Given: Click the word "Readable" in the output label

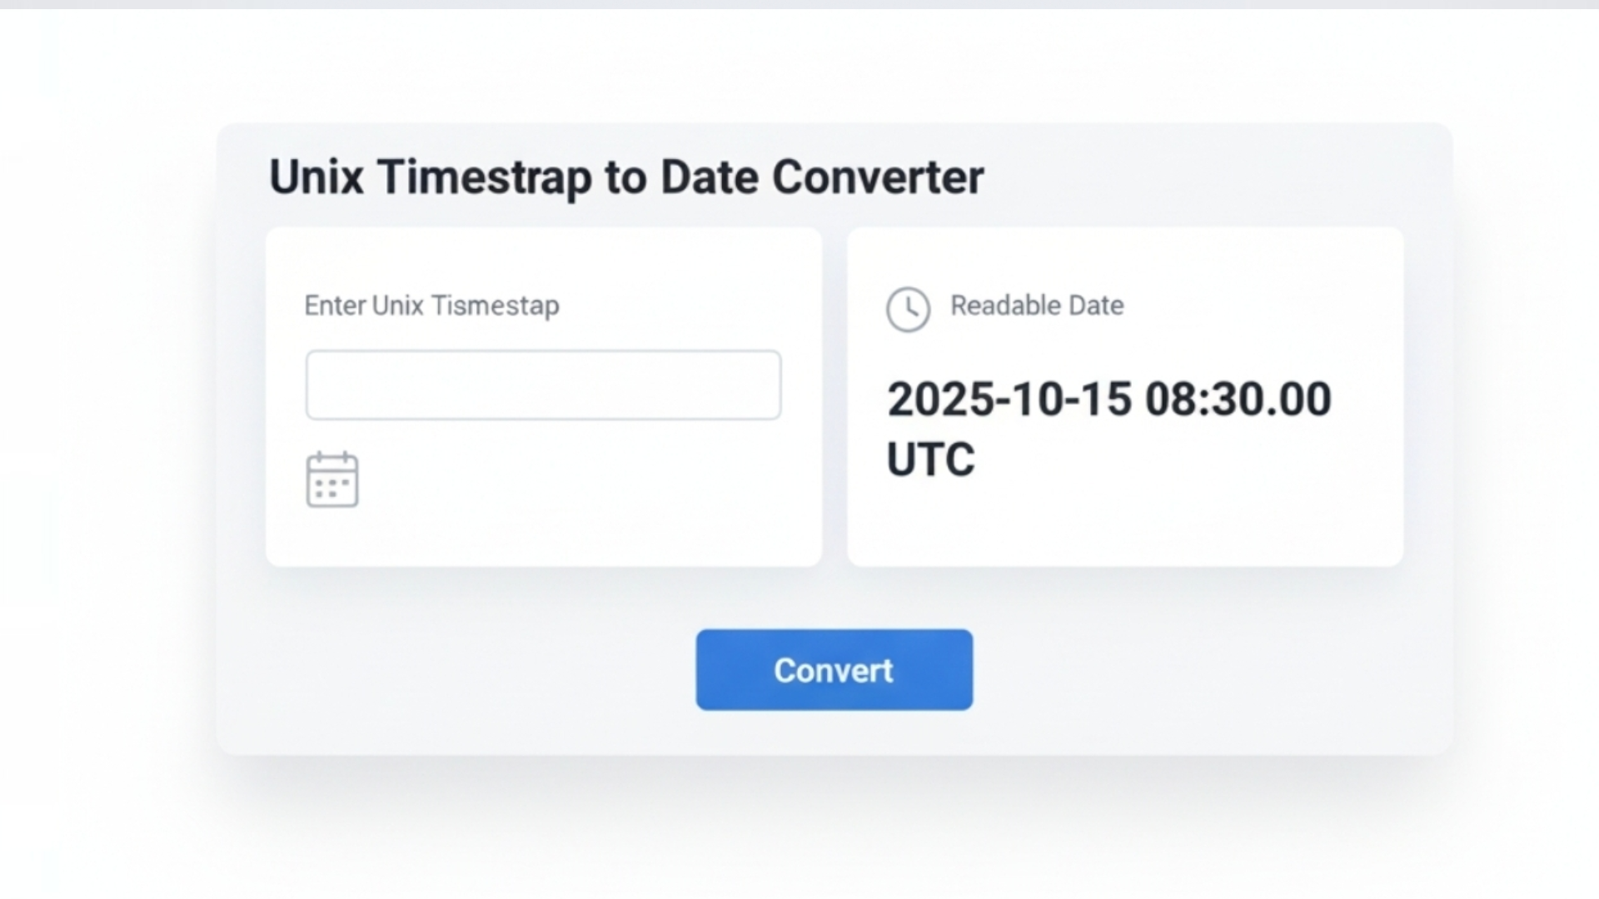Looking at the screenshot, I should click(x=1005, y=305).
